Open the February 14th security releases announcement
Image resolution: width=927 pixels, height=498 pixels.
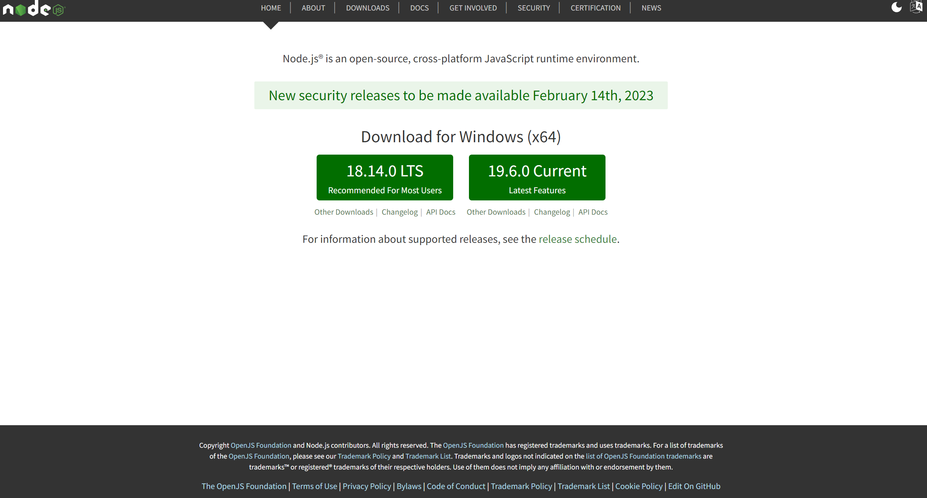click(461, 95)
